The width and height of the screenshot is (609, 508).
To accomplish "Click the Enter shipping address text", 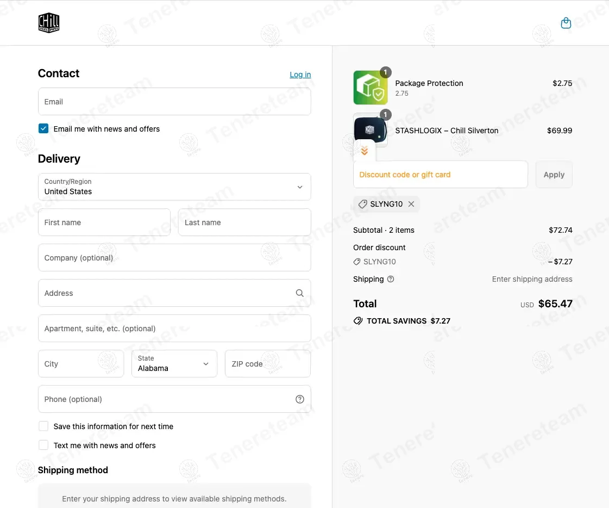I will click(x=532, y=279).
